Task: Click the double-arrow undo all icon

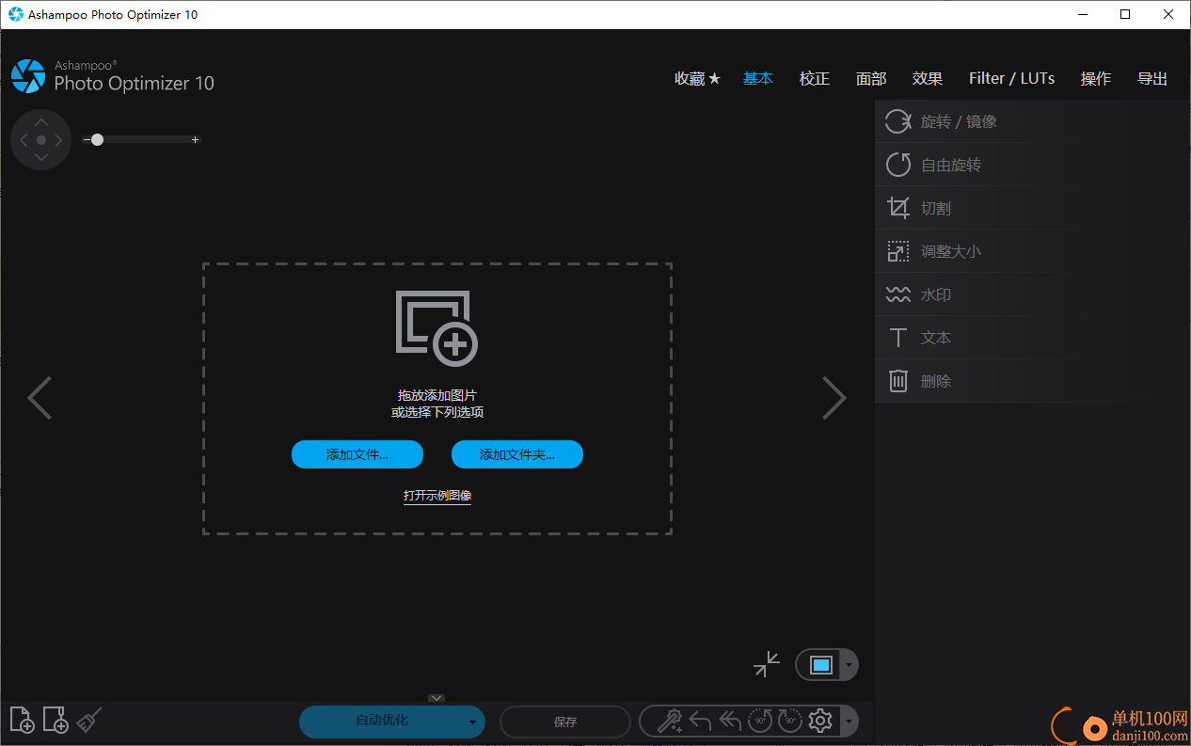Action: coord(730,721)
